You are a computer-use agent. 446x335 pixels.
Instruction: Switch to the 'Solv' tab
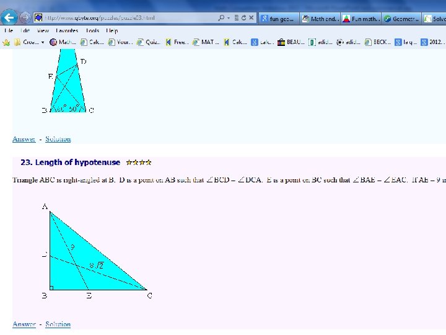(x=434, y=19)
